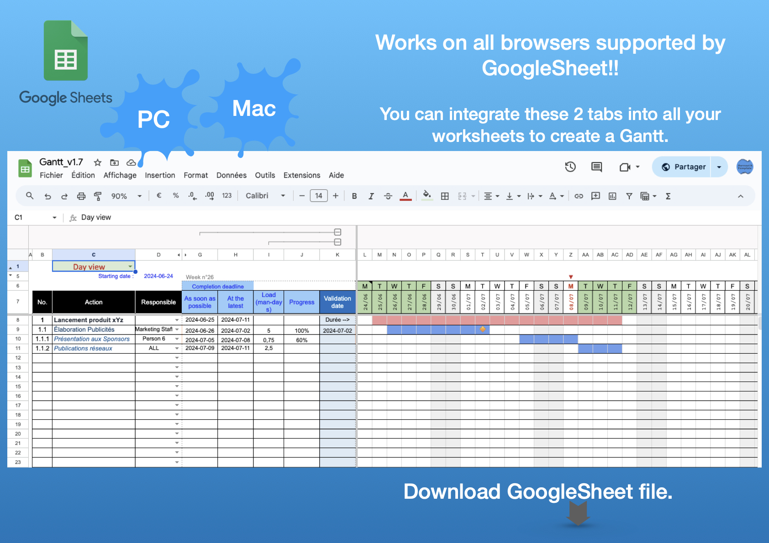Star the Gantt_v1.7 spreadsheet

point(97,162)
